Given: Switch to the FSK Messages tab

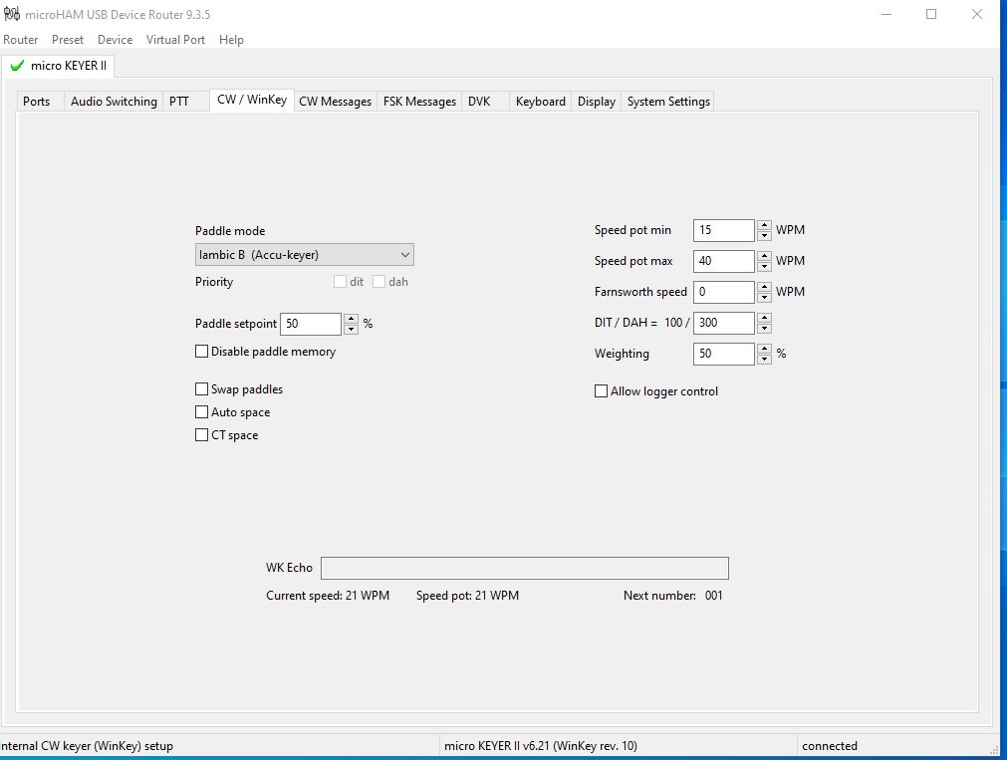Looking at the screenshot, I should (419, 101).
